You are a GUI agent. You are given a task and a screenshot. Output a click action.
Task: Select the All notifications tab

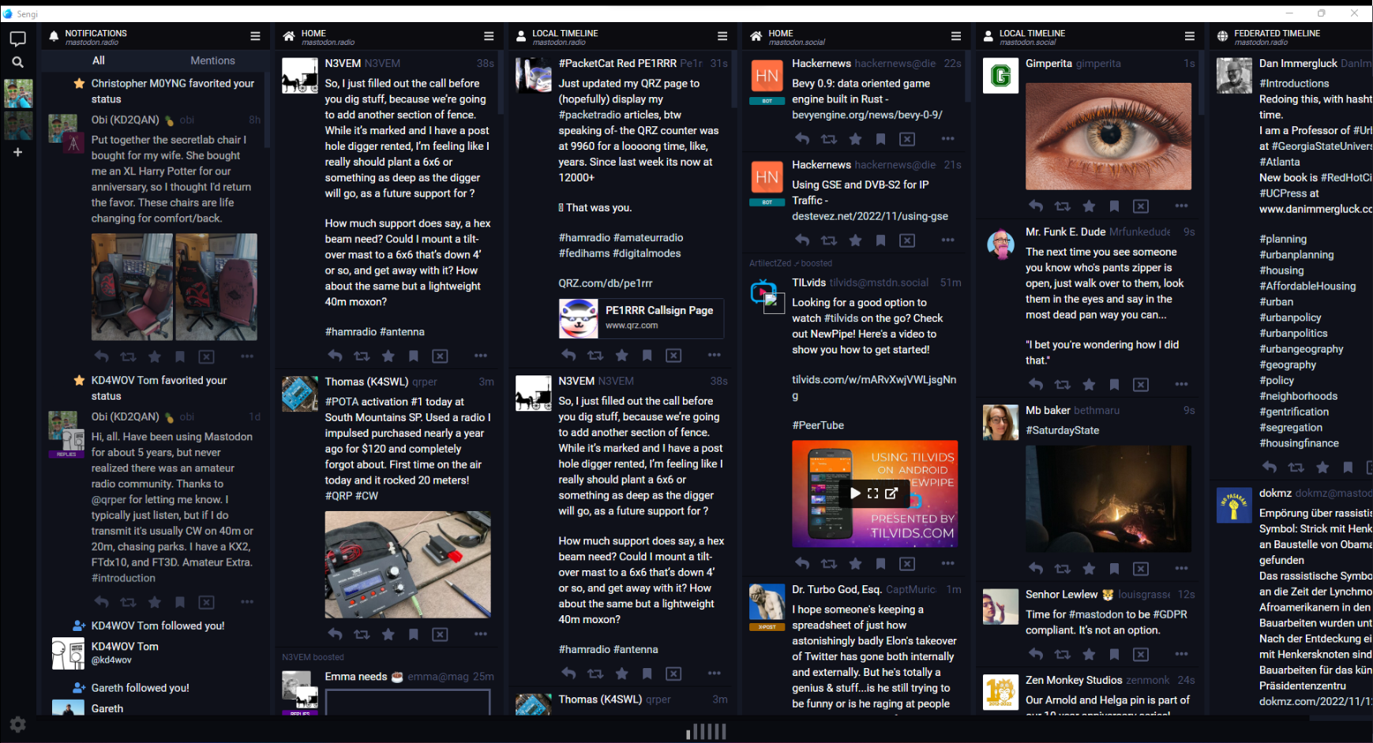[x=99, y=61]
